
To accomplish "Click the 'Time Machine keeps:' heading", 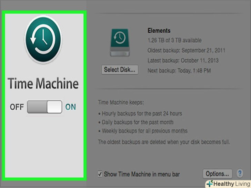I will [121, 102].
